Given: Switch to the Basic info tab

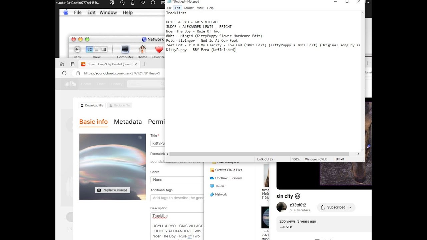Looking at the screenshot, I should coord(93,122).
